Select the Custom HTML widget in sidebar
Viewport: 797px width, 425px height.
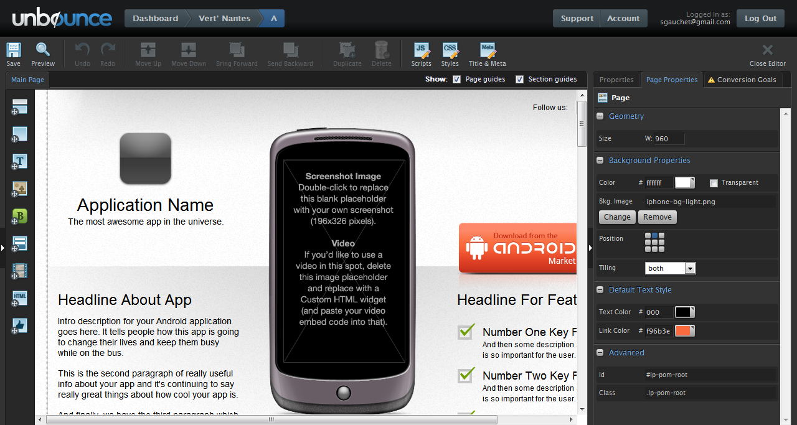[19, 298]
